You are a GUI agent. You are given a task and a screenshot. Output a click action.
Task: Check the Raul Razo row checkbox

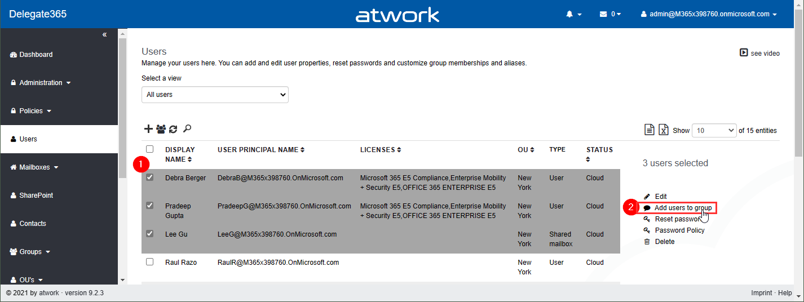click(149, 262)
